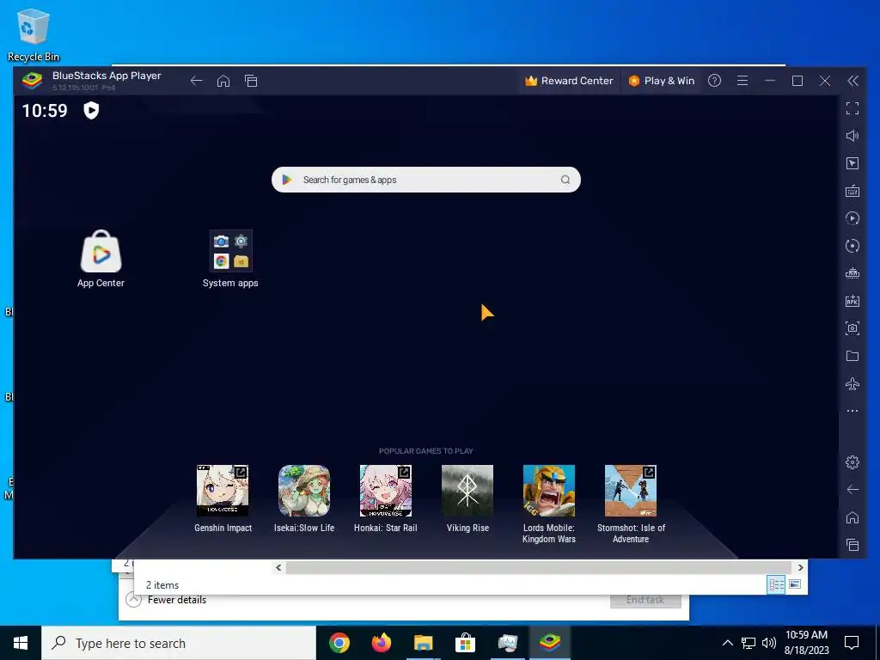Click the network icon in system tray

[749, 643]
